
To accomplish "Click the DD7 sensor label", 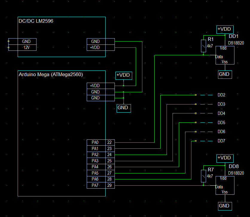I will click(221, 141).
